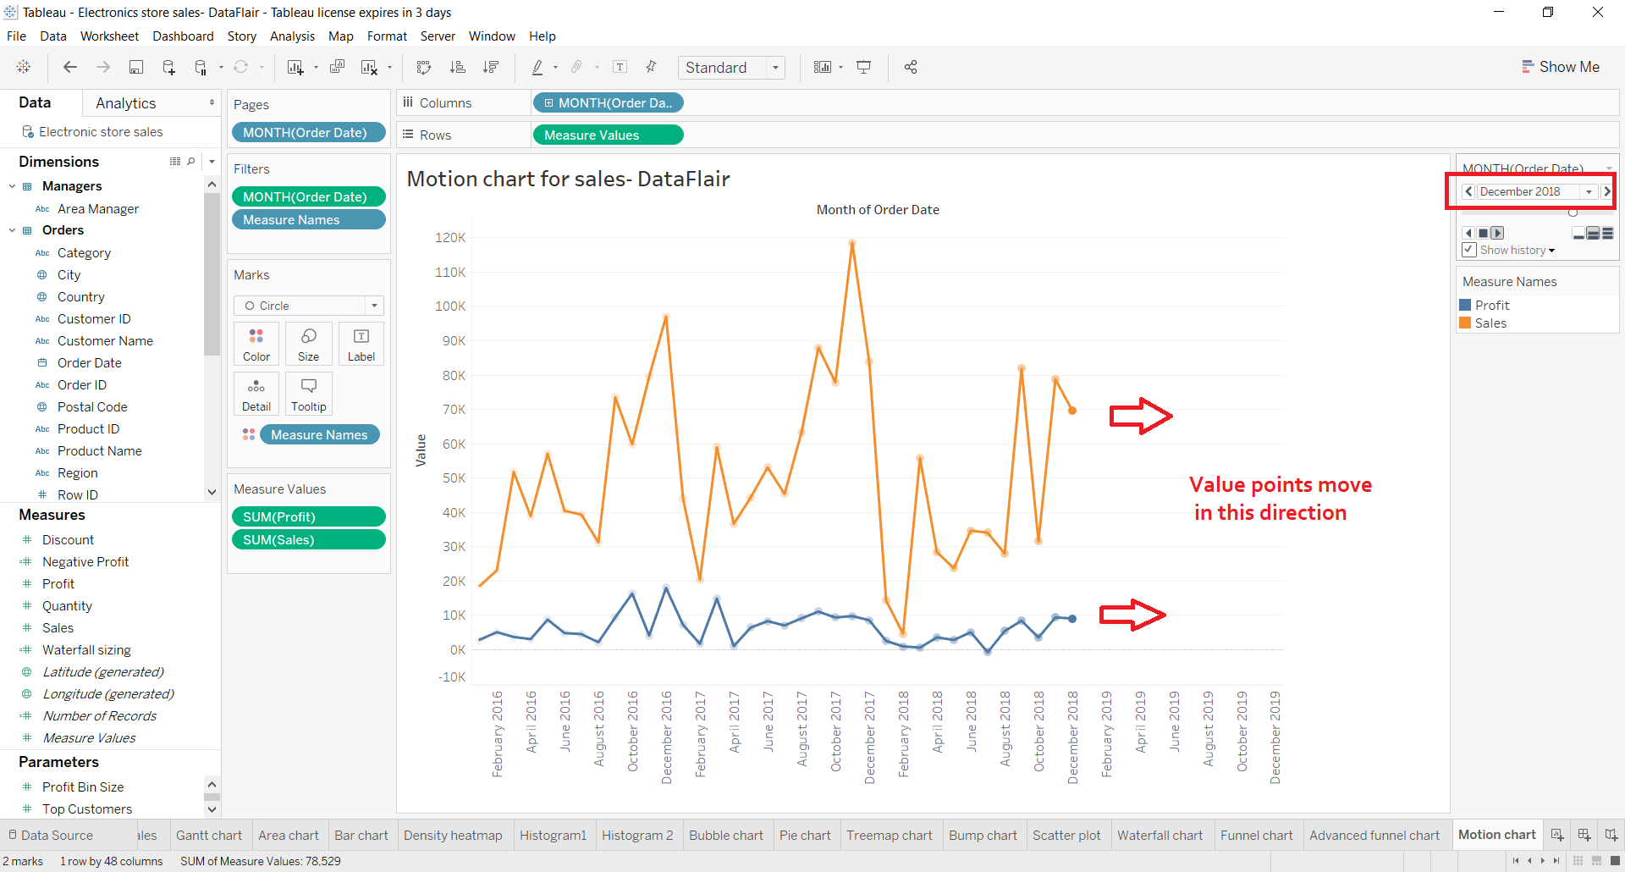Click the Play button in playback controls
Viewport: 1625px width, 872px height.
tap(1498, 233)
